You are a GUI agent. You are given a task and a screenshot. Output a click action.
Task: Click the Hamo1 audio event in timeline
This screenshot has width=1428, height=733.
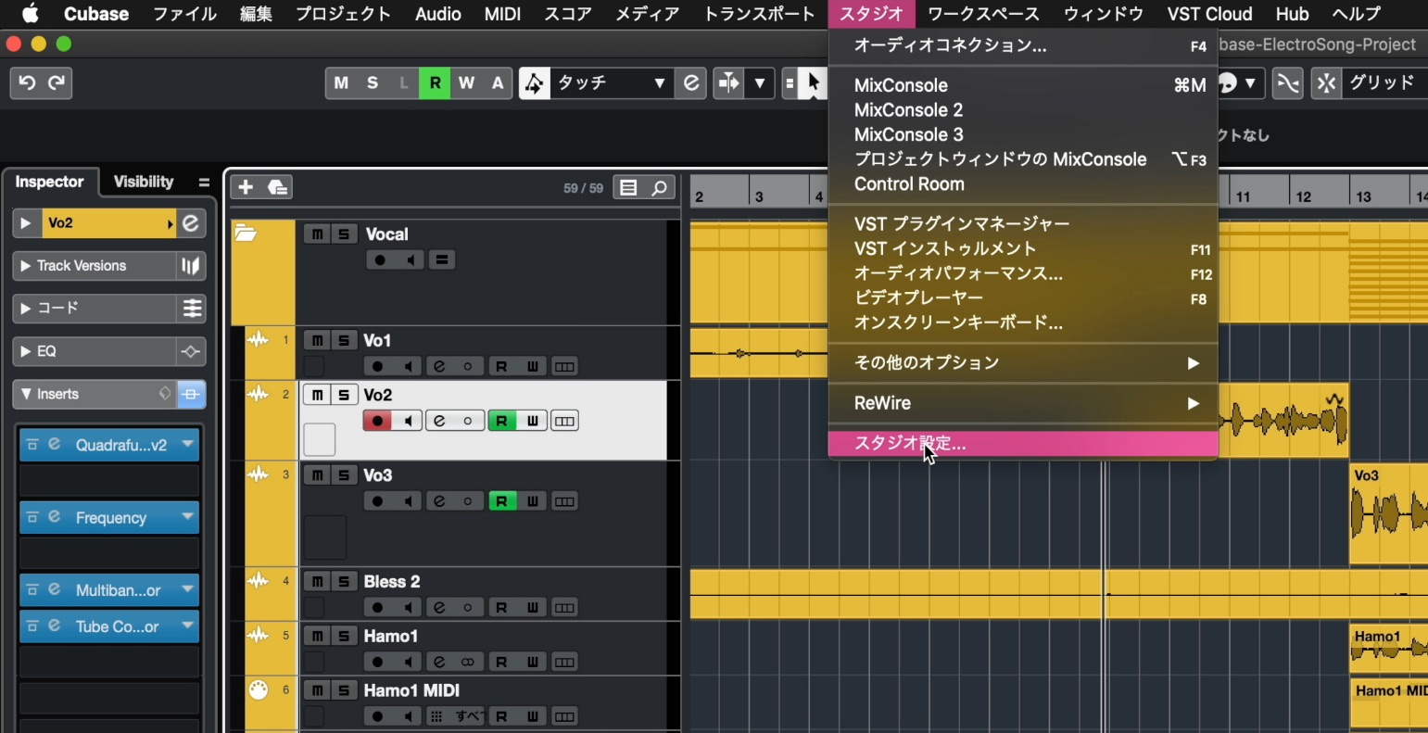point(1388,651)
